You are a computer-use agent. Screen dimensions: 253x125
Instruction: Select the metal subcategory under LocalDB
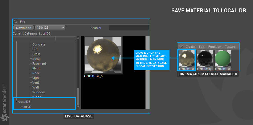pyautogui.click(x=27, y=106)
